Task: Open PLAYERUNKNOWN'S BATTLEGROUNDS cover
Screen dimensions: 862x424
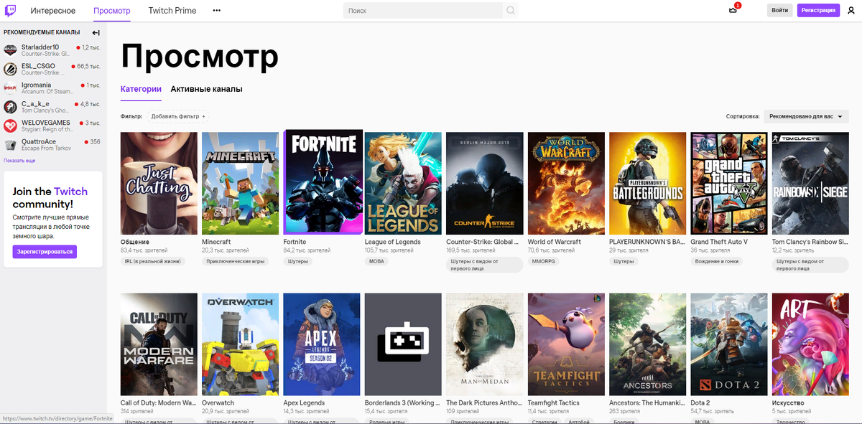Action: tap(647, 183)
